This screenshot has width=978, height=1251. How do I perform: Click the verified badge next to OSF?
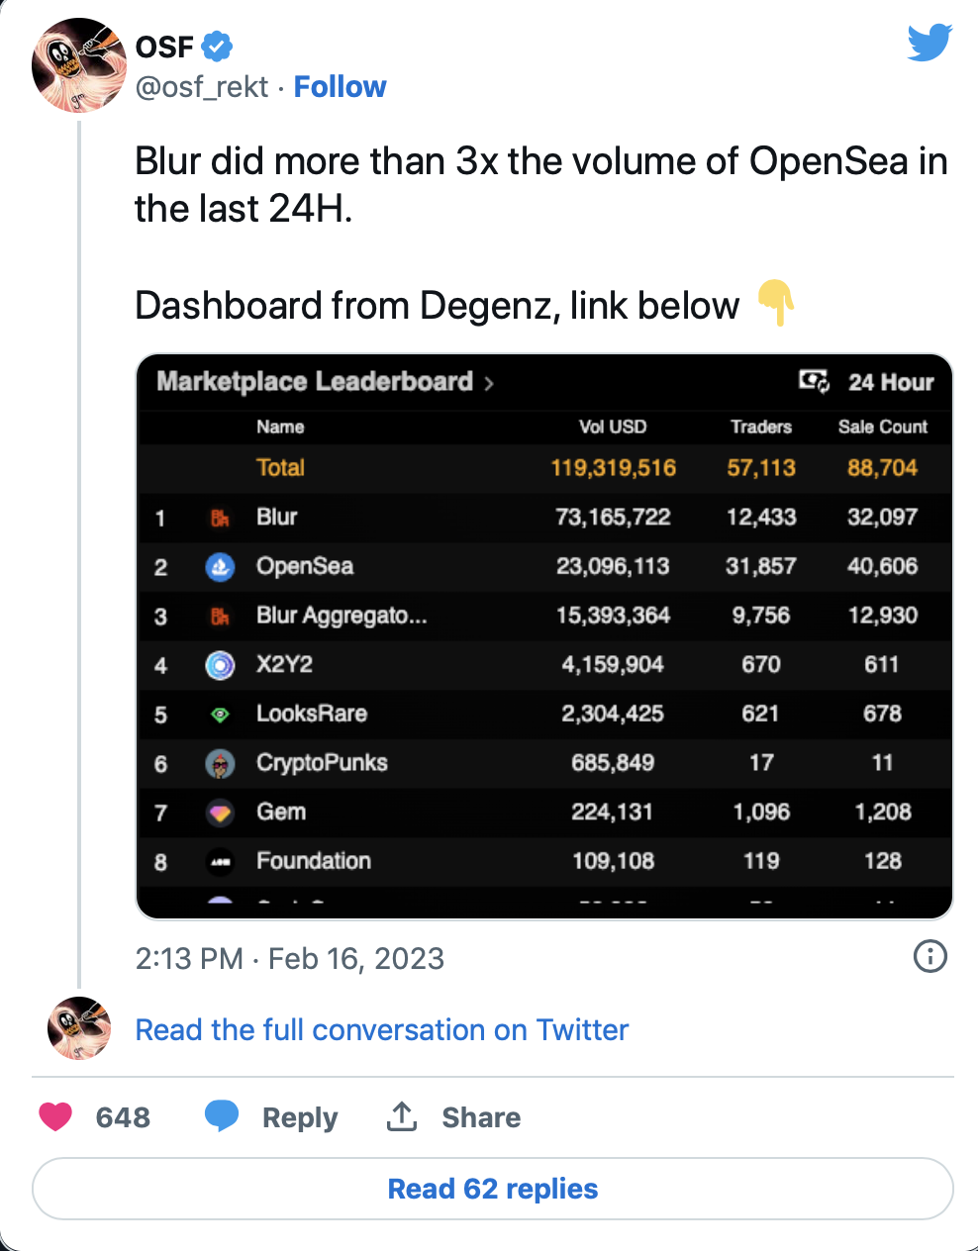pos(218,47)
